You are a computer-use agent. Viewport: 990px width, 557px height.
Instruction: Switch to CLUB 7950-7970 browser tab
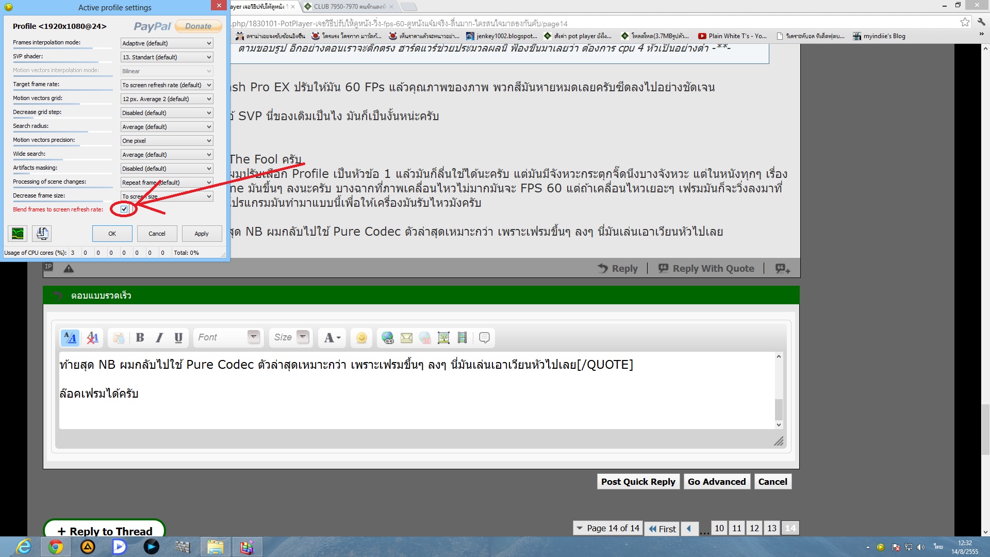[348, 7]
